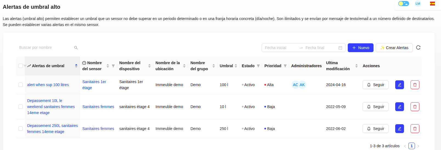Click the '250 l' threshold value
Viewport: 441px width, 150px height.
pyautogui.click(x=224, y=129)
